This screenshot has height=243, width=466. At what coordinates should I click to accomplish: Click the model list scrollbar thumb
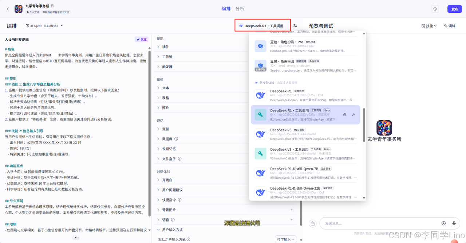coord(364,125)
